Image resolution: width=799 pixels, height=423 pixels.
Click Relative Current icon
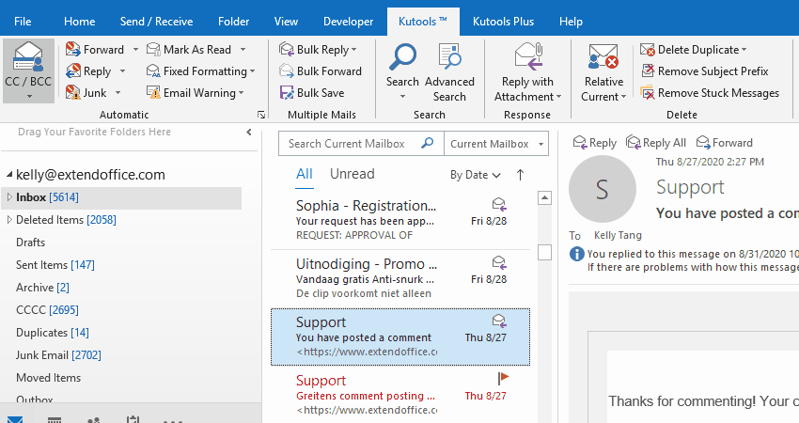pyautogui.click(x=603, y=56)
